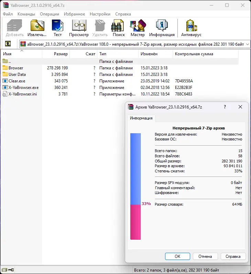This screenshot has width=251, height=274.
Task: Start the Антивирус scan tool
Action: [x=191, y=28]
